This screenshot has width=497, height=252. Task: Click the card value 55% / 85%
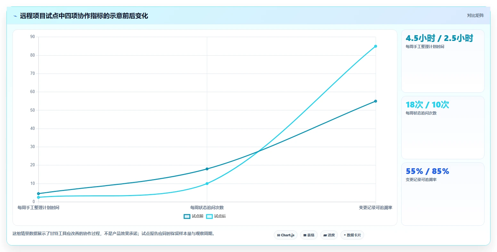pos(428,171)
